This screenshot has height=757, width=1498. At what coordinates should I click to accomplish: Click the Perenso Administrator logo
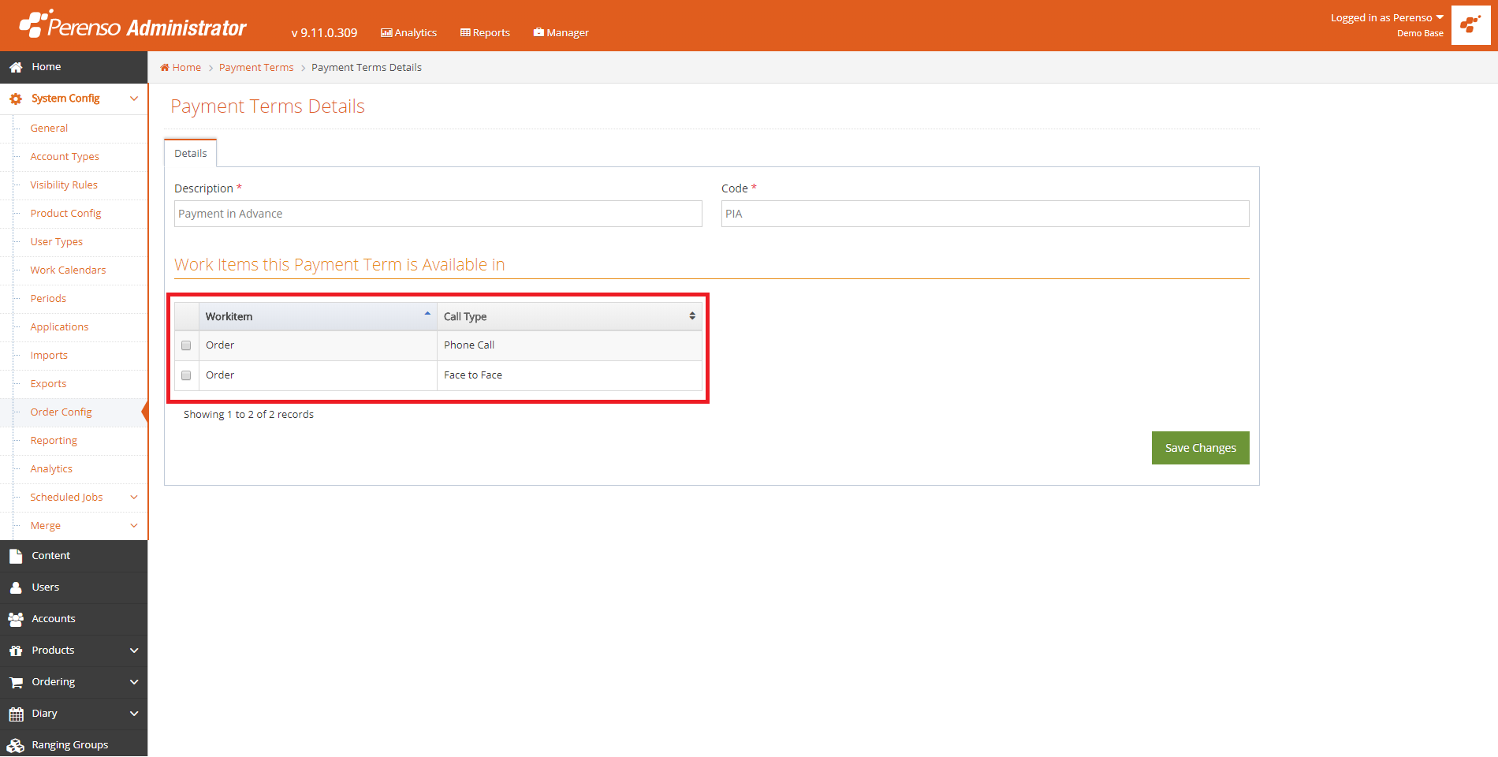click(x=132, y=25)
